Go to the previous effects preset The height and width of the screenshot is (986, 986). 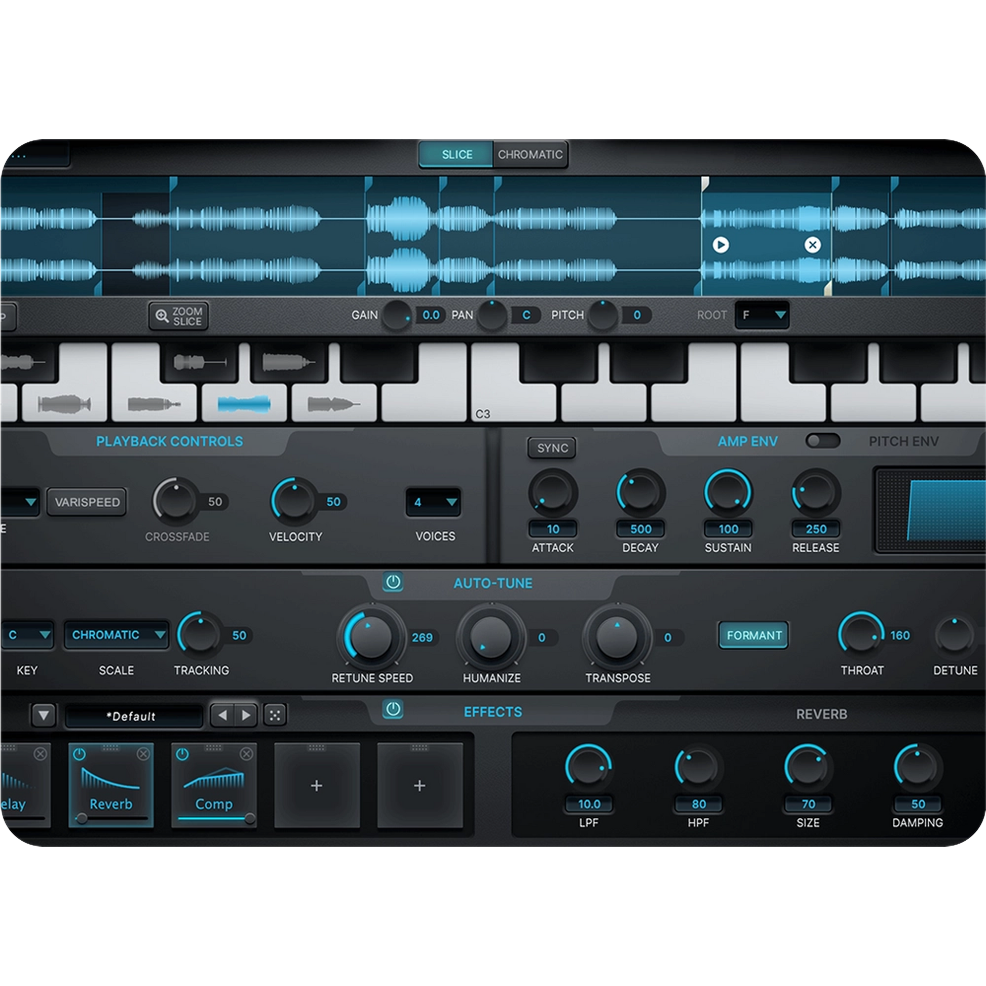coord(222,715)
